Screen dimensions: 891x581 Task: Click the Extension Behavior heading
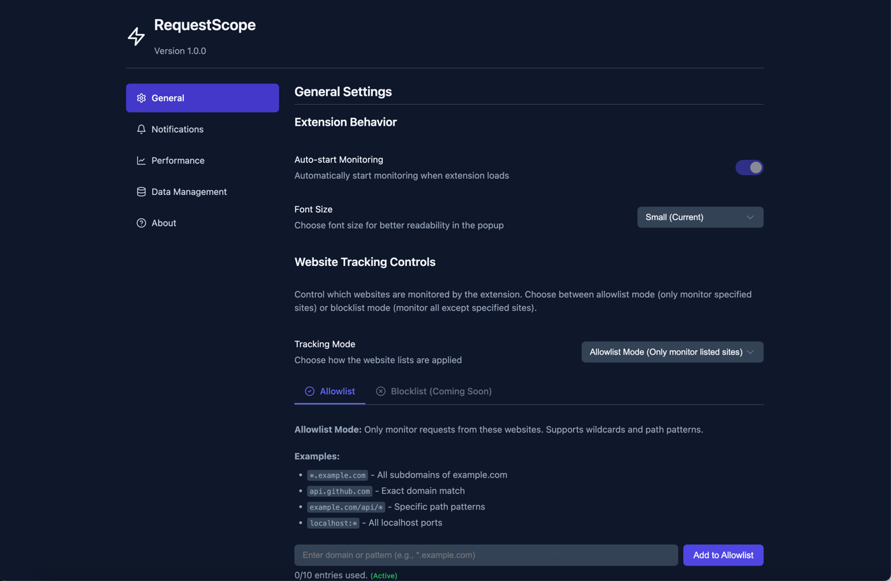[346, 122]
